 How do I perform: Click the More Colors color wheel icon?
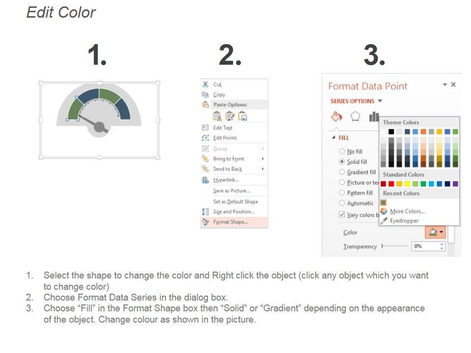click(x=384, y=211)
